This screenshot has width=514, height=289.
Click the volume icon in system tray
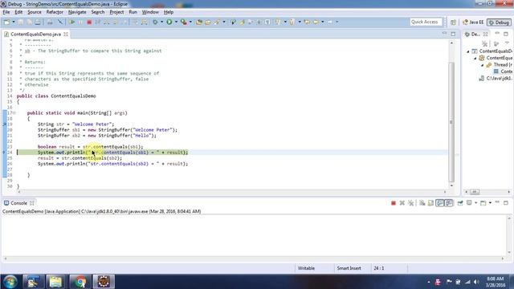tap(476, 282)
